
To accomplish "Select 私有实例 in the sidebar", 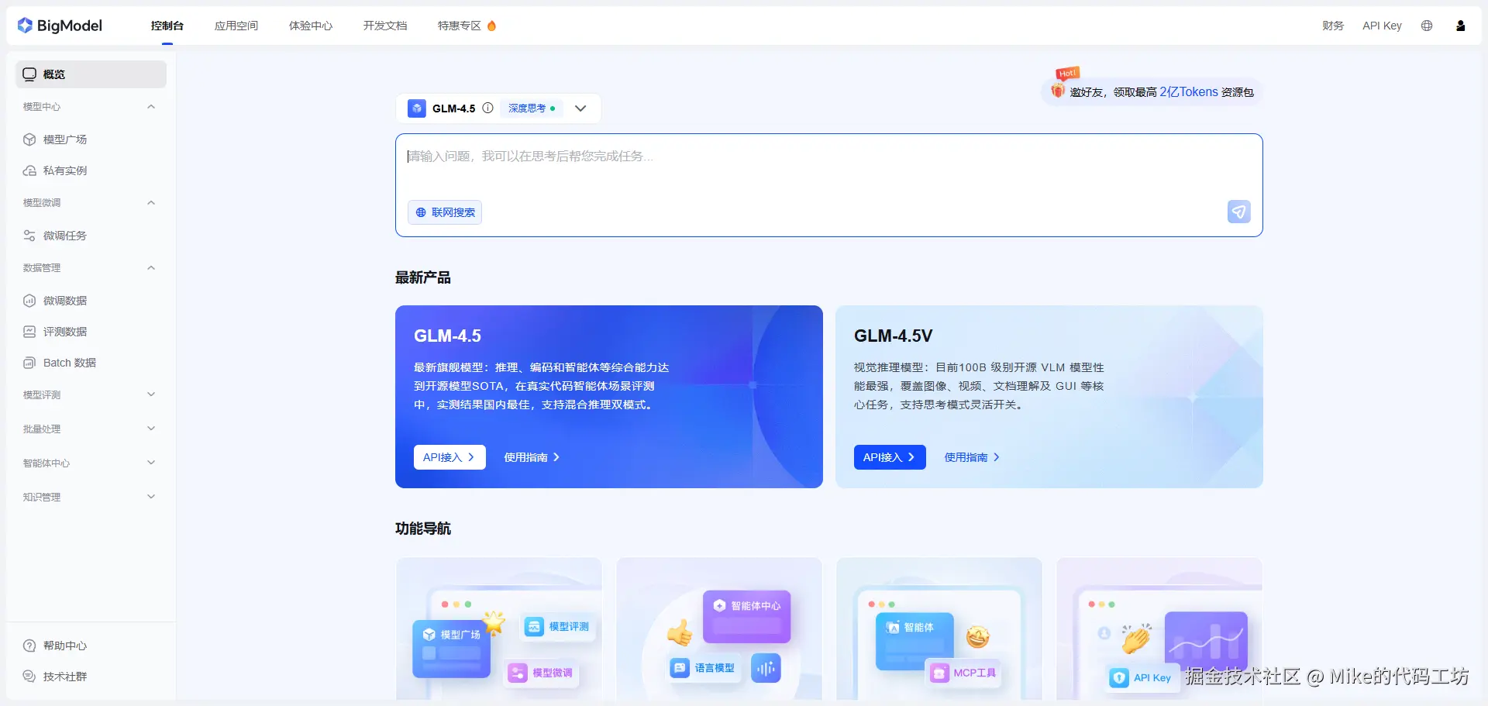I will [x=91, y=170].
